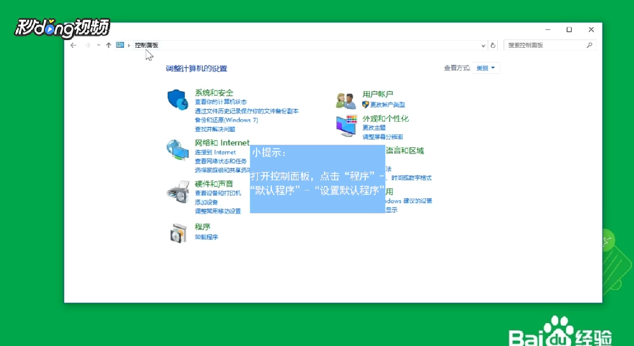Refresh the Control Panel view
This screenshot has height=346, width=634.
493,45
